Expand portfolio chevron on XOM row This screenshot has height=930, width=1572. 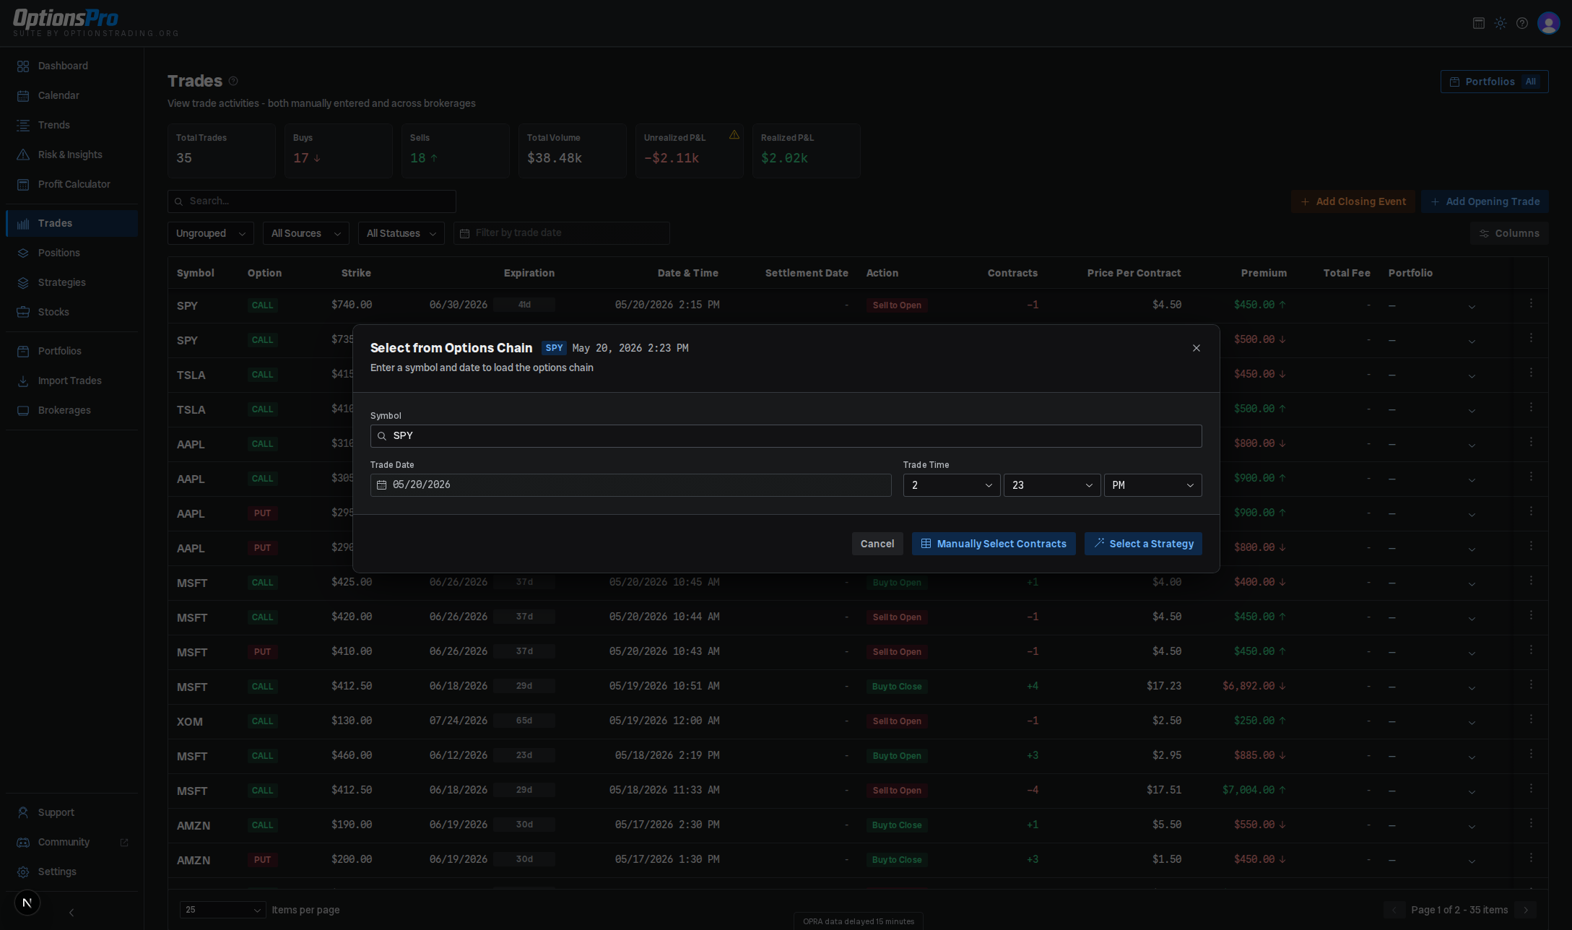[1472, 723]
